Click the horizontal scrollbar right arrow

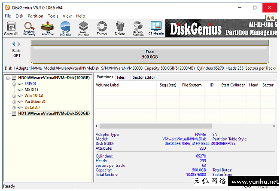tap(274, 126)
